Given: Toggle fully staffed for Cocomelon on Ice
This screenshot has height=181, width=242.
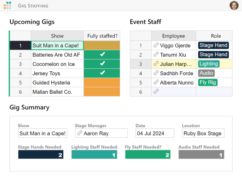Looking at the screenshot, I should pos(102,64).
